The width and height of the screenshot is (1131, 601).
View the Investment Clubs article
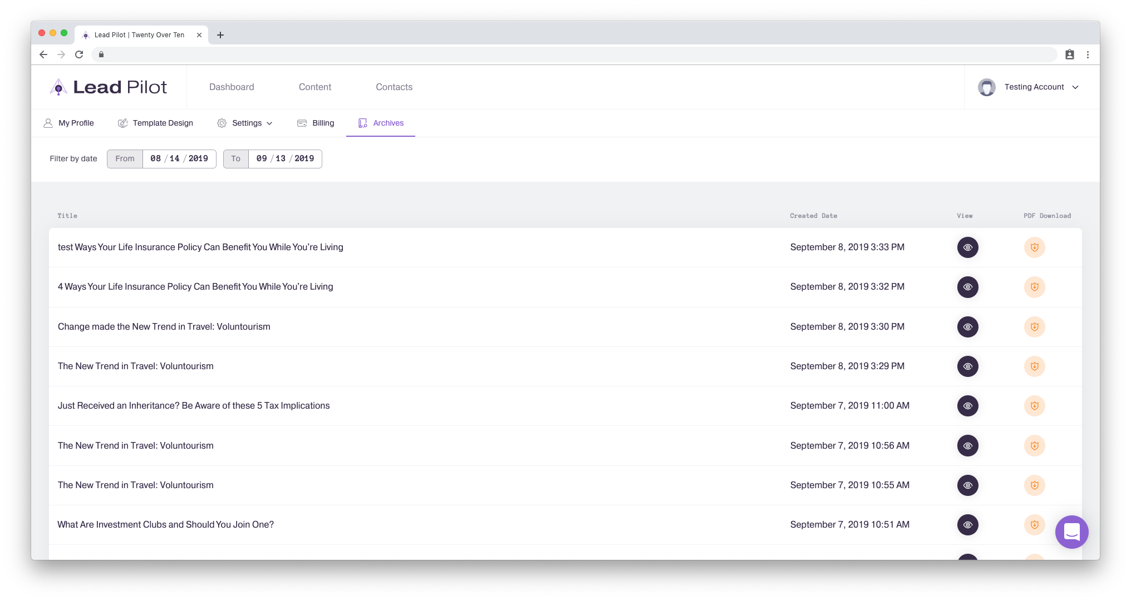967,525
